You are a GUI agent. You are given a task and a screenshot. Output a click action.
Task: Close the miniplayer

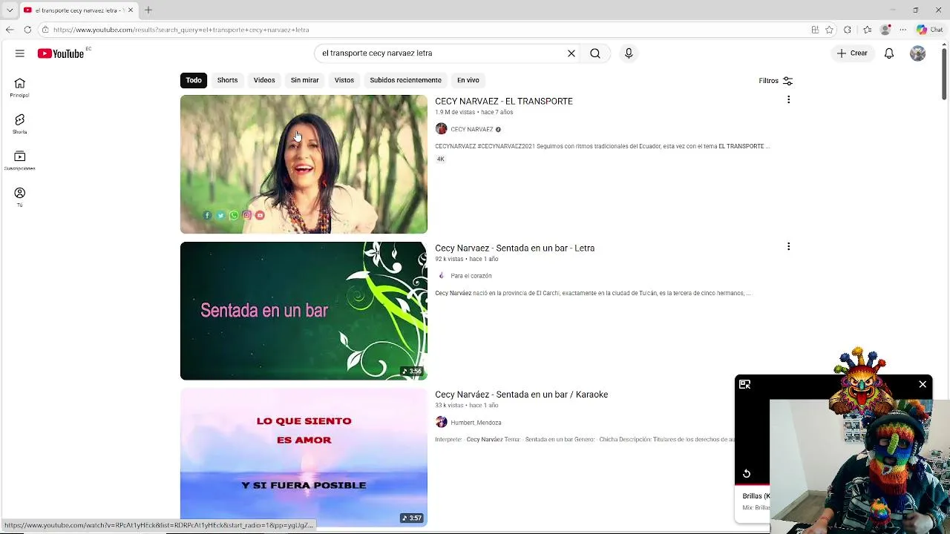coord(923,384)
